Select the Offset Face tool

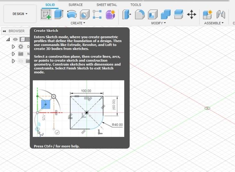coord(178,14)
